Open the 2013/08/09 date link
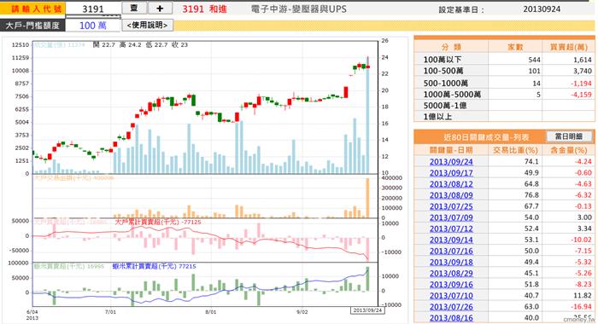Viewport: 598px width, 324px height. pyautogui.click(x=451, y=195)
